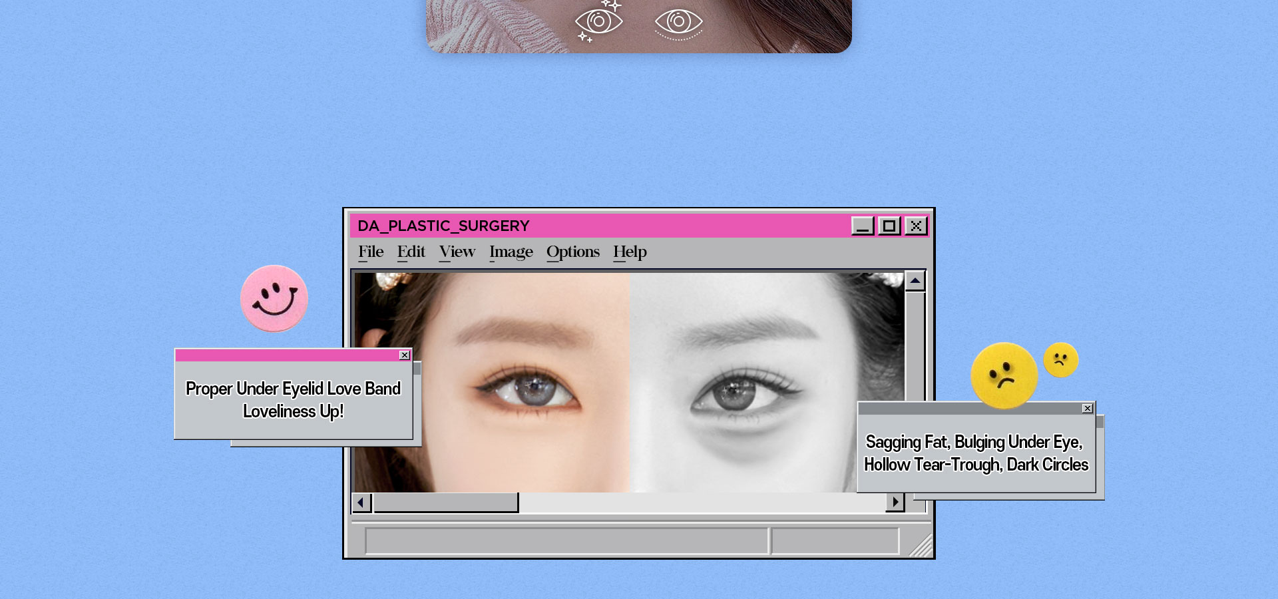
Task: Click the sparkling eye icon
Action: (598, 21)
